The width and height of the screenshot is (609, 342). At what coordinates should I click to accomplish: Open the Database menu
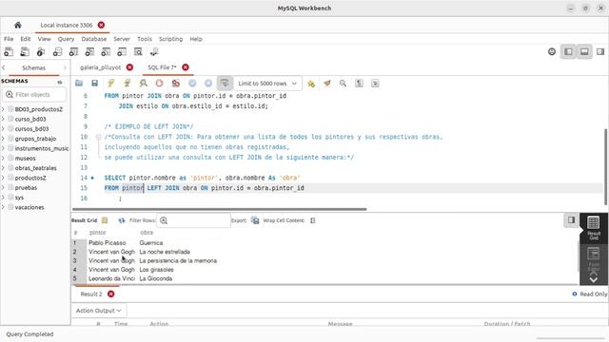point(93,39)
